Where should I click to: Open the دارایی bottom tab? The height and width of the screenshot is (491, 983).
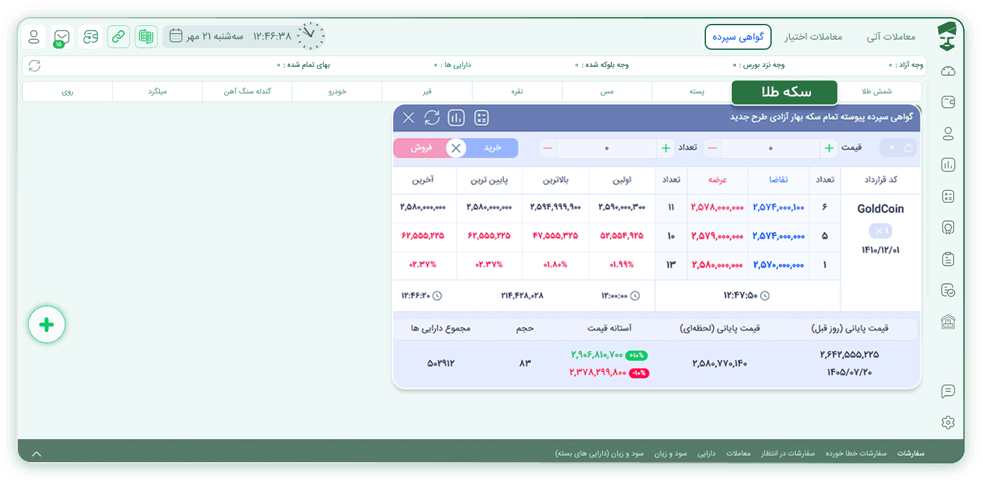coord(707,454)
